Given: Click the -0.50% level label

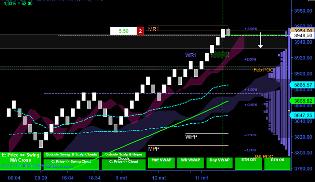Looking at the screenshot, I should 250,135.
